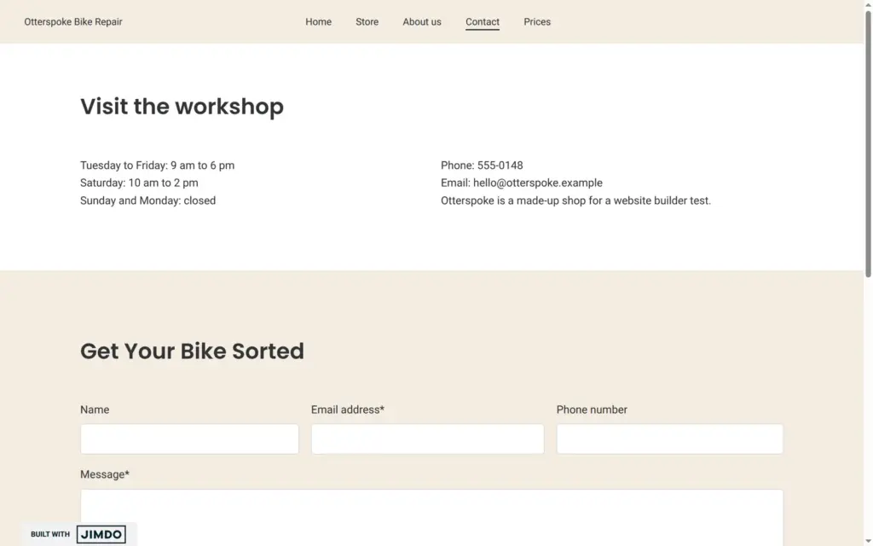Click the scrollbar down arrow
The image size is (873, 546).
(868, 542)
